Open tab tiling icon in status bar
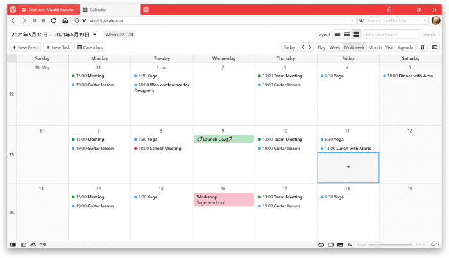The height and width of the screenshot is (258, 449). (x=24, y=245)
